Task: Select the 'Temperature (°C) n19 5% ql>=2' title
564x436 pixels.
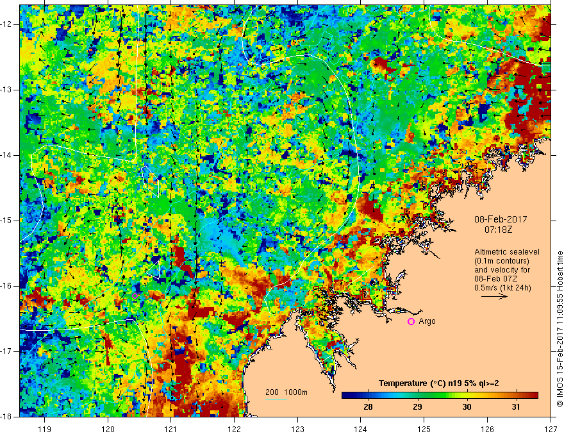Action: click(x=439, y=383)
